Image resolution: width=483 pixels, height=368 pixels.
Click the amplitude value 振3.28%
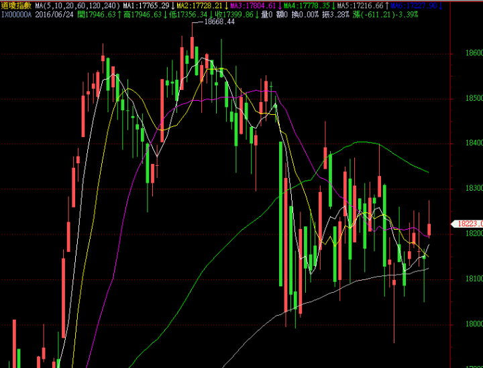click(x=336, y=15)
